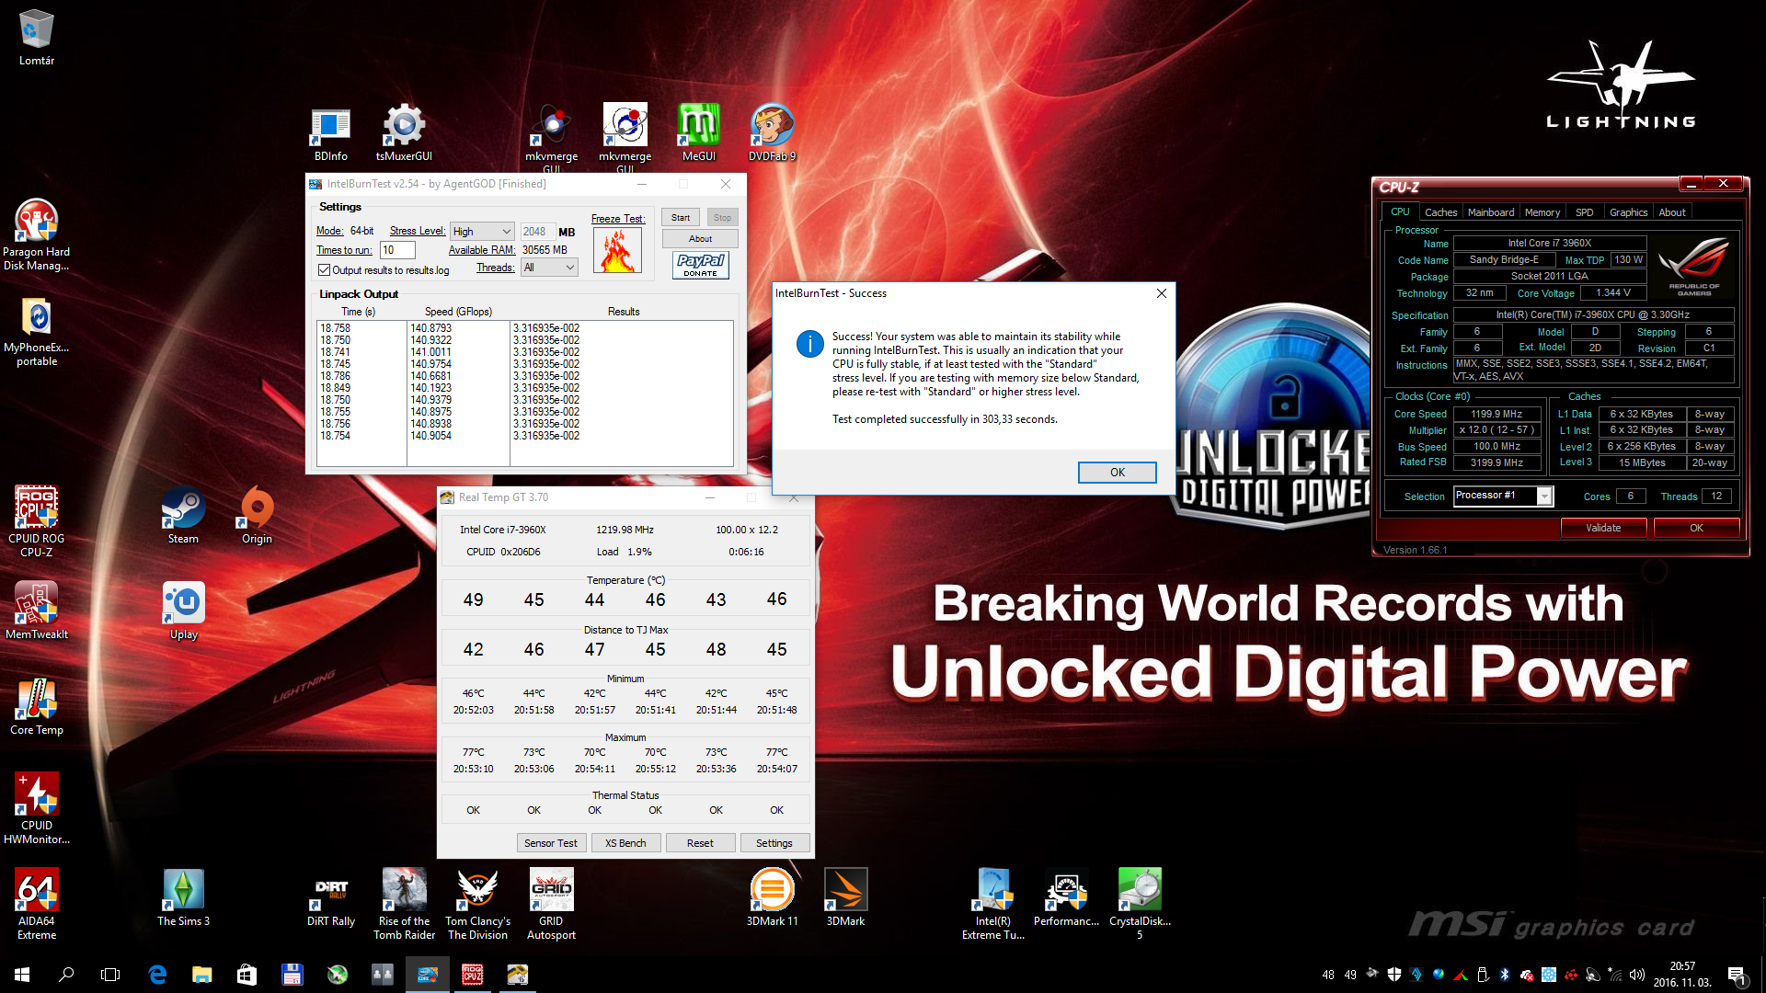The width and height of the screenshot is (1766, 993).
Task: Open Memory tab in CPU-Z
Action: coord(1542,212)
